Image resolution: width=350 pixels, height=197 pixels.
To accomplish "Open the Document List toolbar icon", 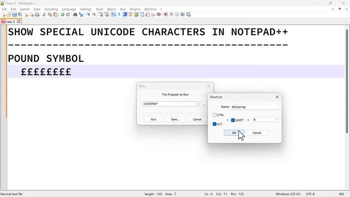I will (x=142, y=15).
